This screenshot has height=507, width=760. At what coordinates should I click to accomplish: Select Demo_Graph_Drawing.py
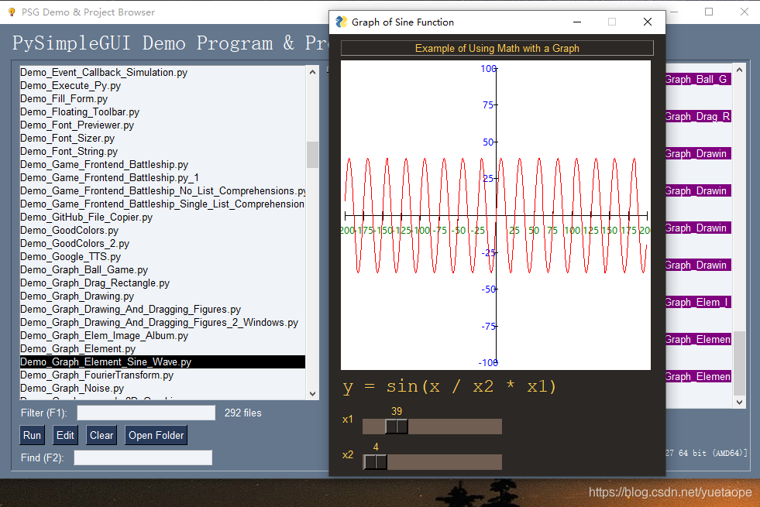click(x=163, y=296)
